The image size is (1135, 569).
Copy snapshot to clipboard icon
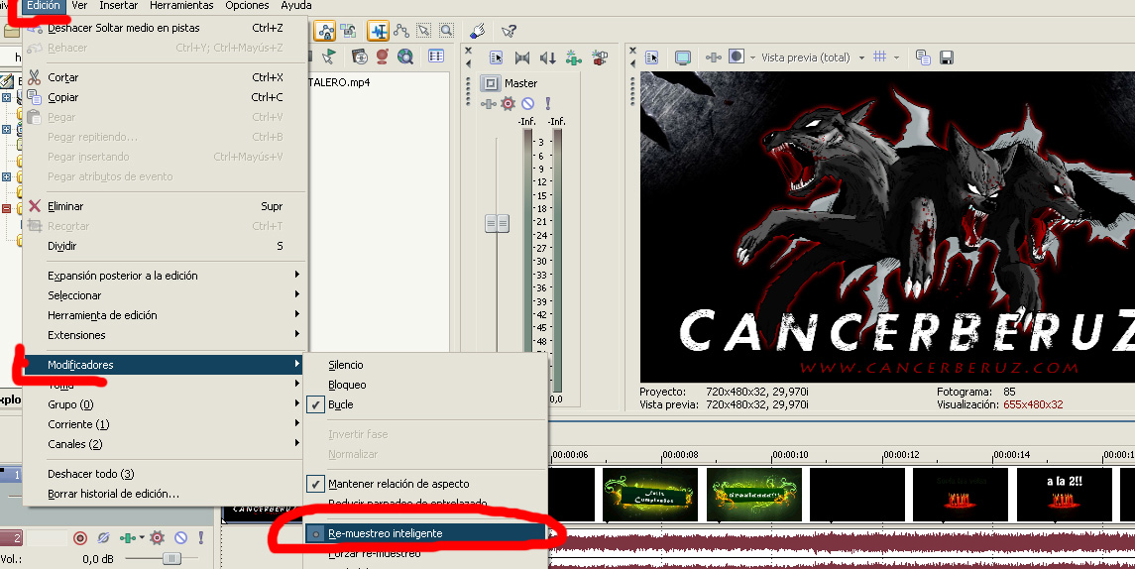[x=923, y=57]
